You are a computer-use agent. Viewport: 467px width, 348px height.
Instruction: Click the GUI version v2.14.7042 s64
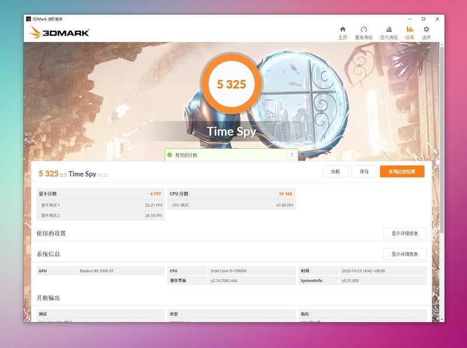coord(224,281)
